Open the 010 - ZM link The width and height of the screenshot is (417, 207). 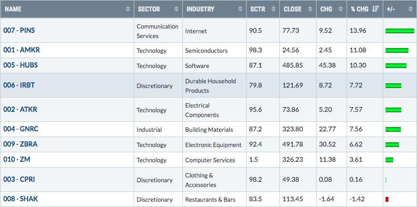[x=17, y=159]
